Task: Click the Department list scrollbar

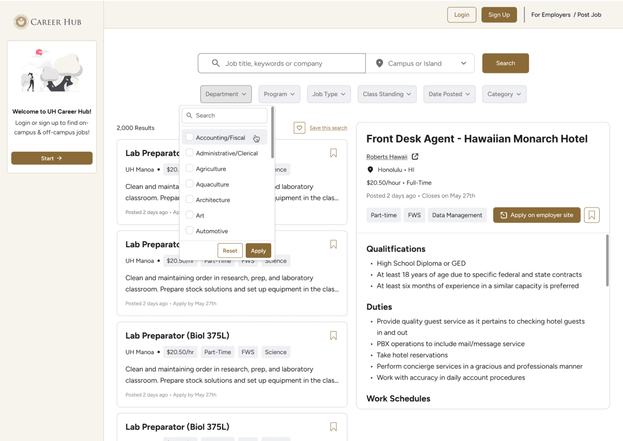Action: [272, 133]
